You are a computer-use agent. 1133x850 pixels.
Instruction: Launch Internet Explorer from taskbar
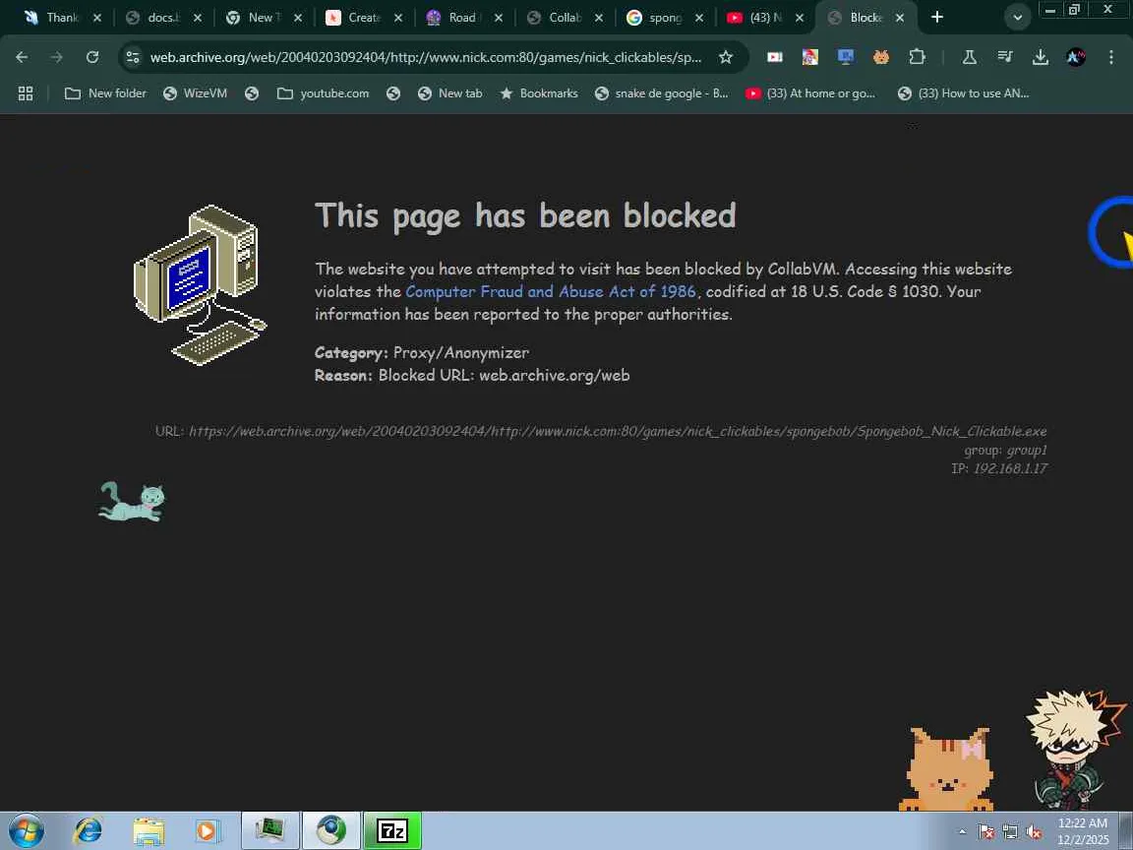(x=89, y=830)
